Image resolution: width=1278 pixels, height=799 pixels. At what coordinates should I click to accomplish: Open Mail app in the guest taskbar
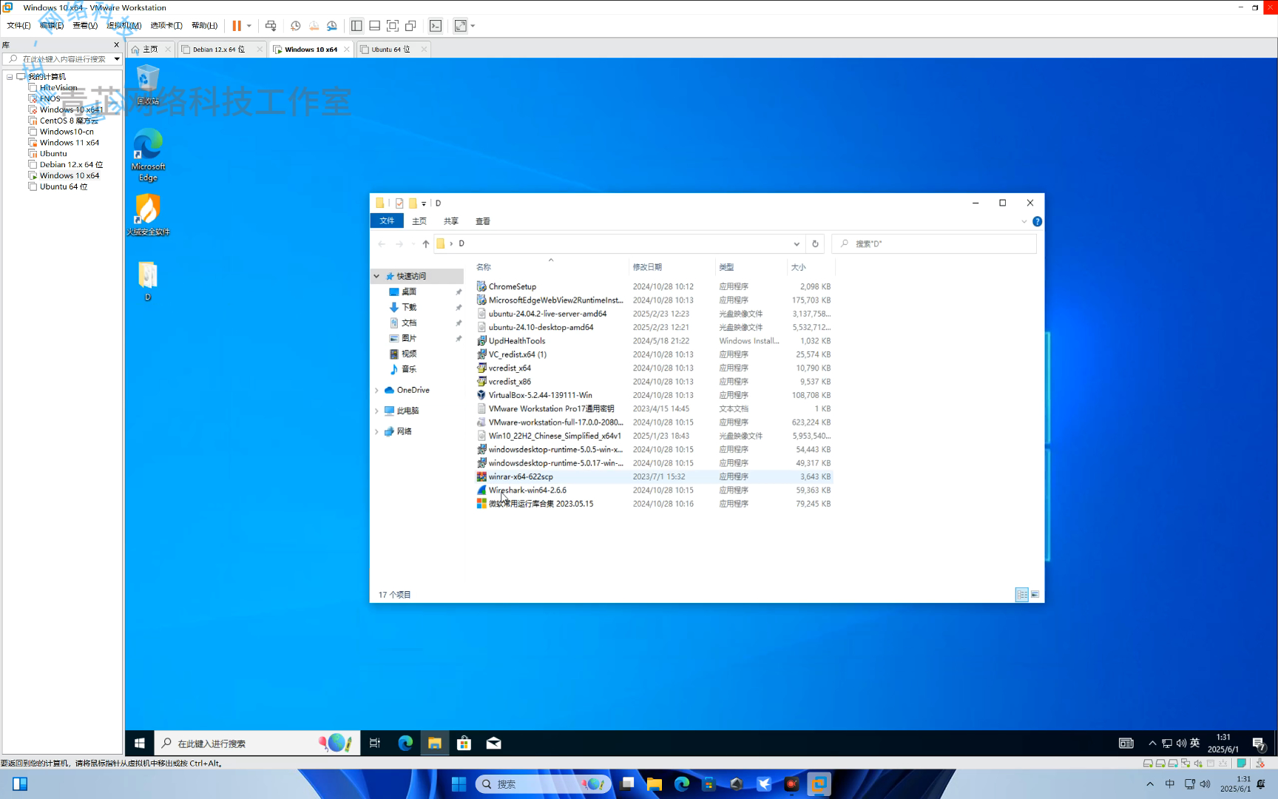493,744
